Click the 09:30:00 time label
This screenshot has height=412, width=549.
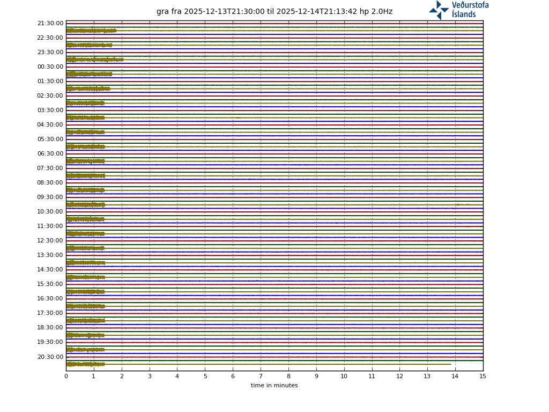(50, 197)
